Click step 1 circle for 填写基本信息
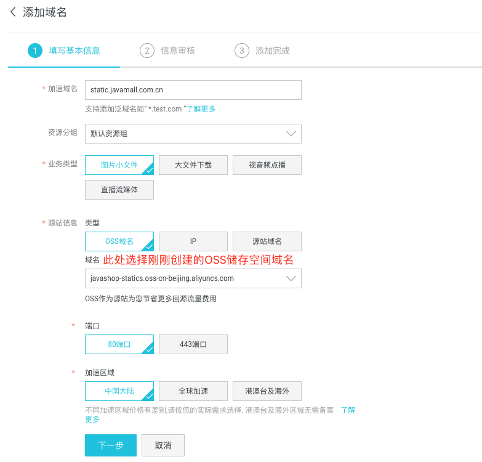This screenshot has height=462, width=482. 35,51
